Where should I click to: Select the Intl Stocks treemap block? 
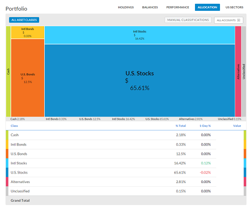click(139, 35)
